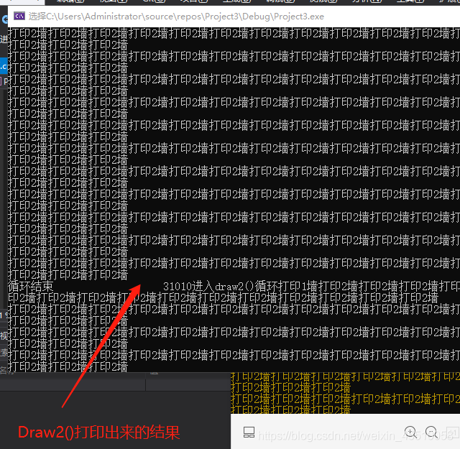
Task: Click the console window system icon
Action: pos(19,16)
